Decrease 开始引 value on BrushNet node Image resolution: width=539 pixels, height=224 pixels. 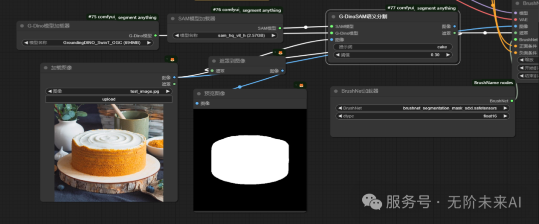(x=522, y=68)
